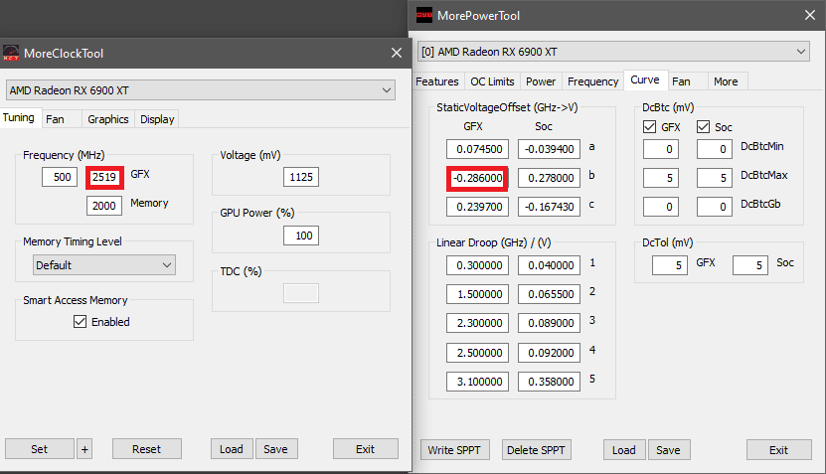Image resolution: width=826 pixels, height=474 pixels.
Task: Click Save button in MorePowerTool
Action: [x=669, y=450]
